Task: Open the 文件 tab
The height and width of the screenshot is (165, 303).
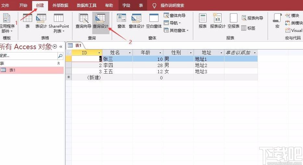Action: click(5, 6)
